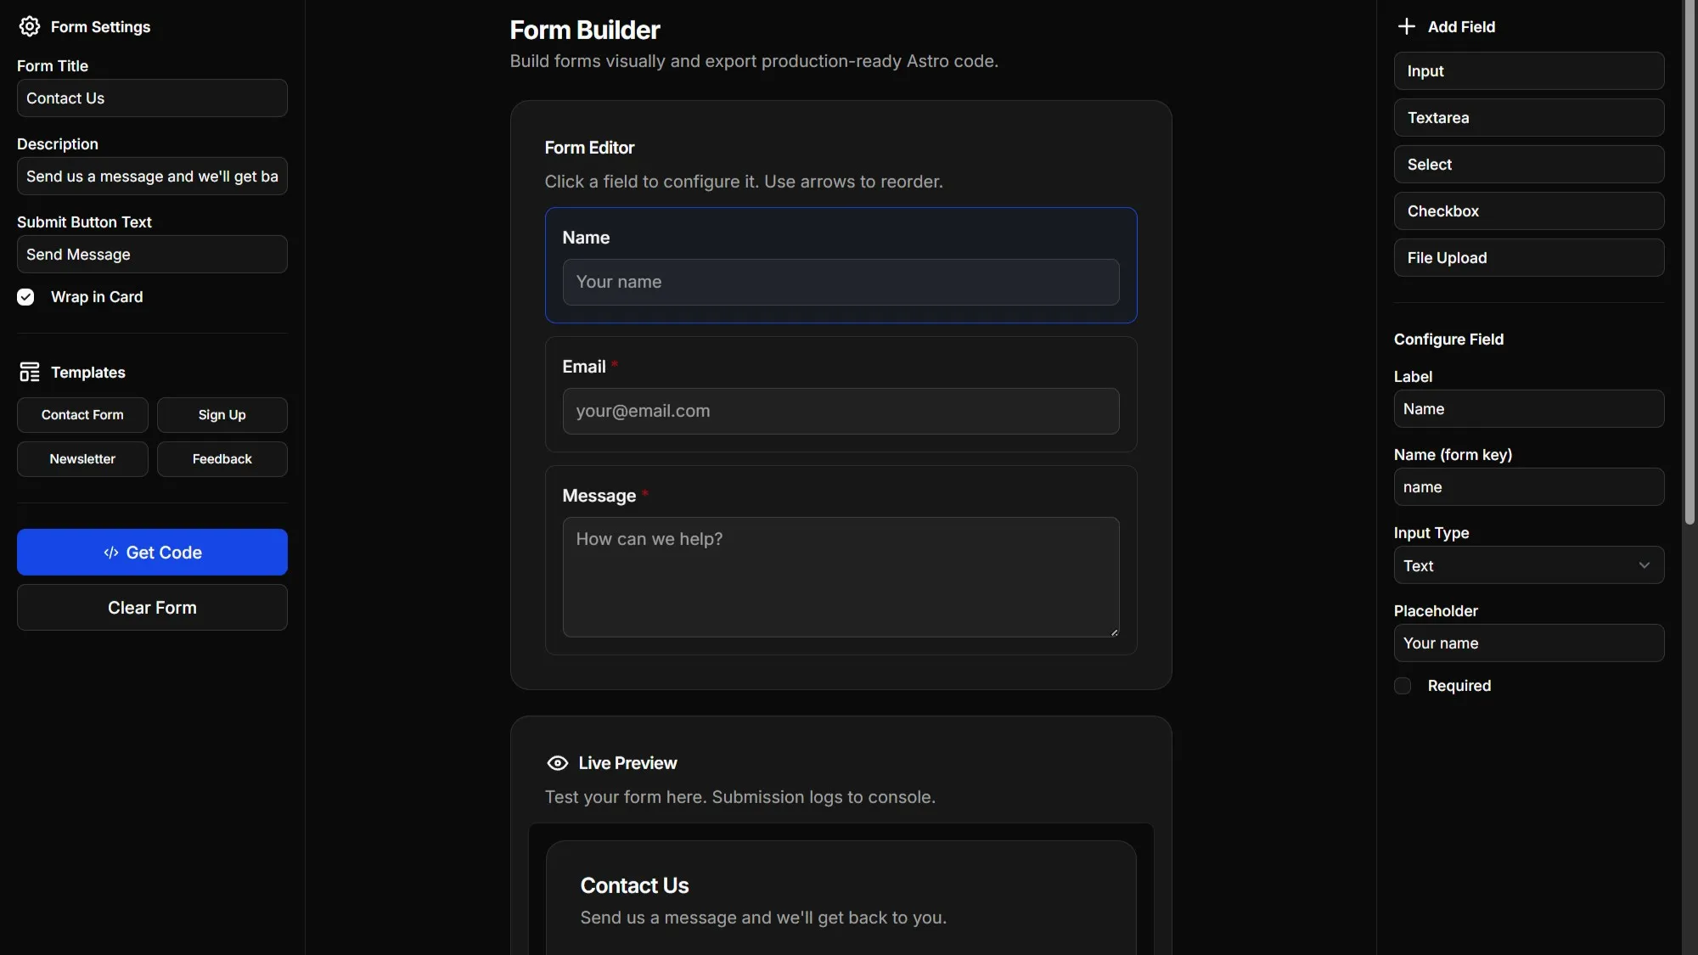Image resolution: width=1698 pixels, height=955 pixels.
Task: Add an Input field from the palette
Action: (x=1528, y=70)
